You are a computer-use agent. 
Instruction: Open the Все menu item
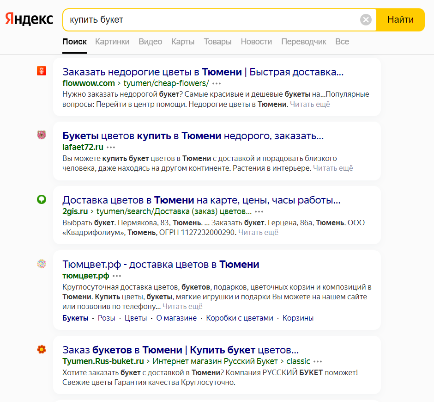click(x=342, y=42)
